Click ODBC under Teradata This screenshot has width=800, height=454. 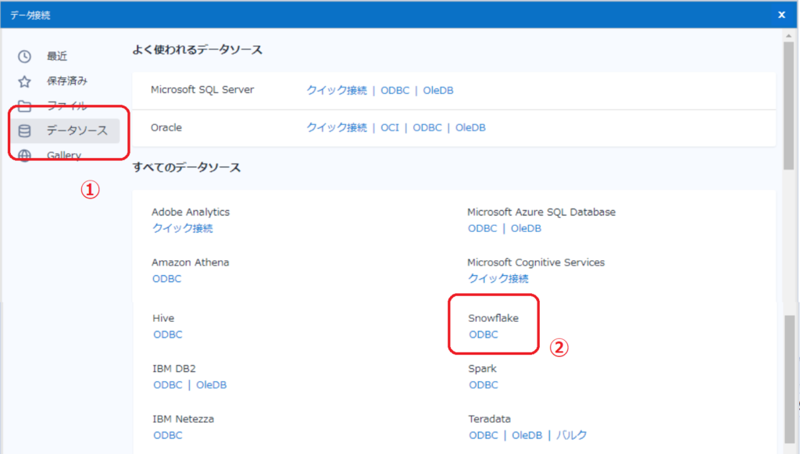(484, 435)
